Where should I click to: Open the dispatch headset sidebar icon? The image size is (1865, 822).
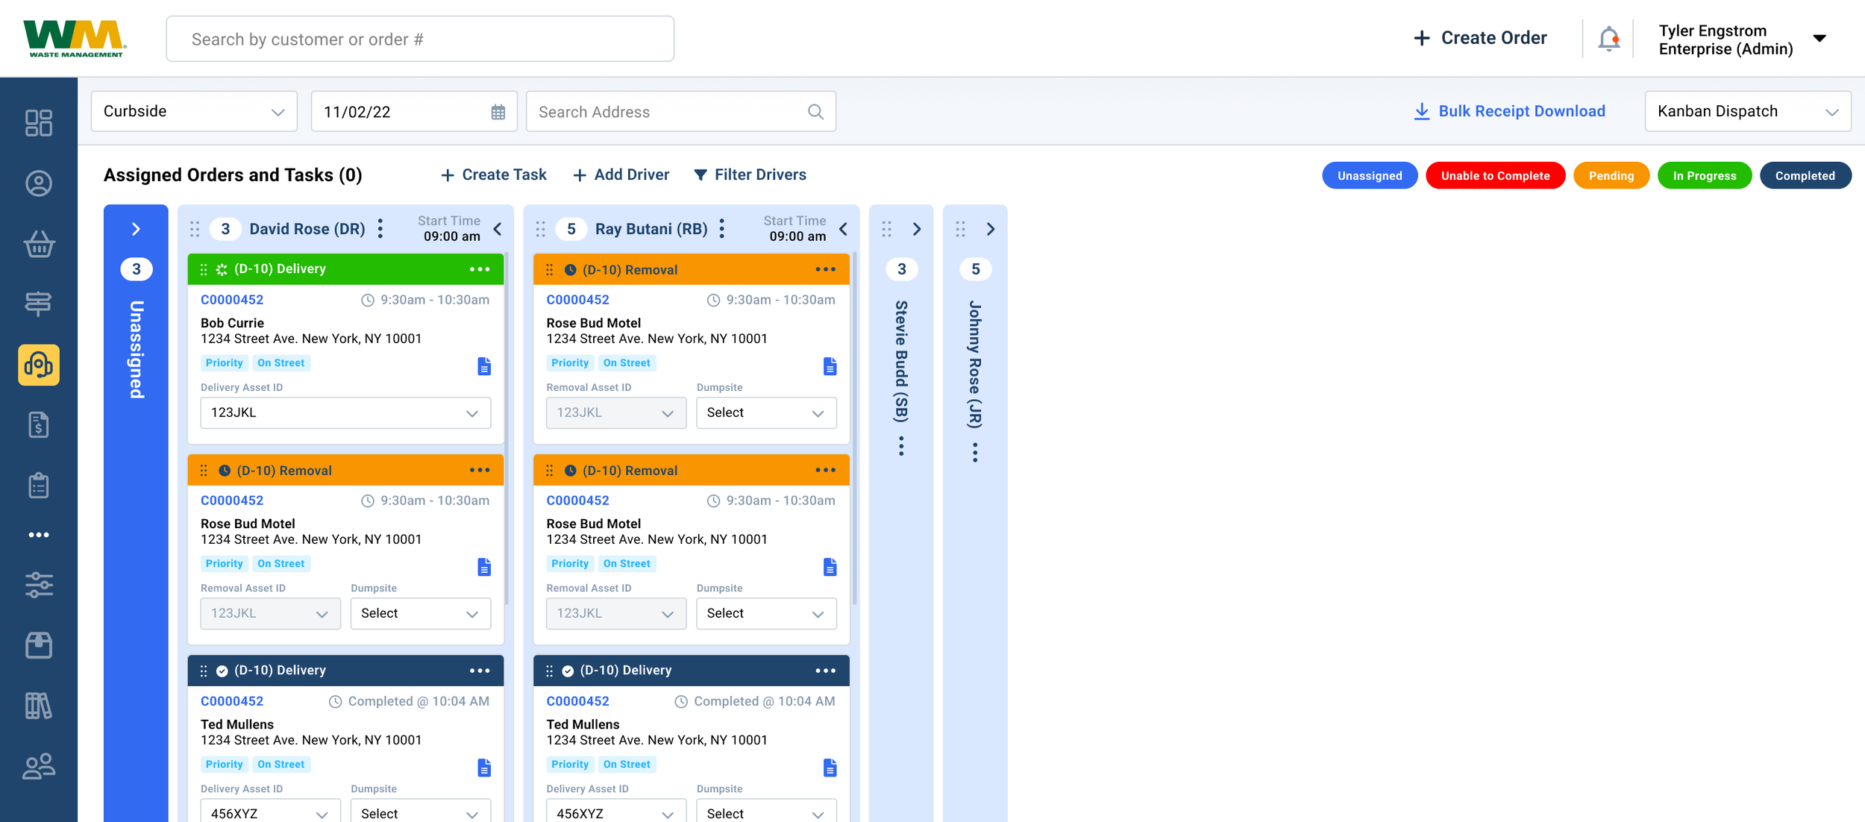(39, 365)
